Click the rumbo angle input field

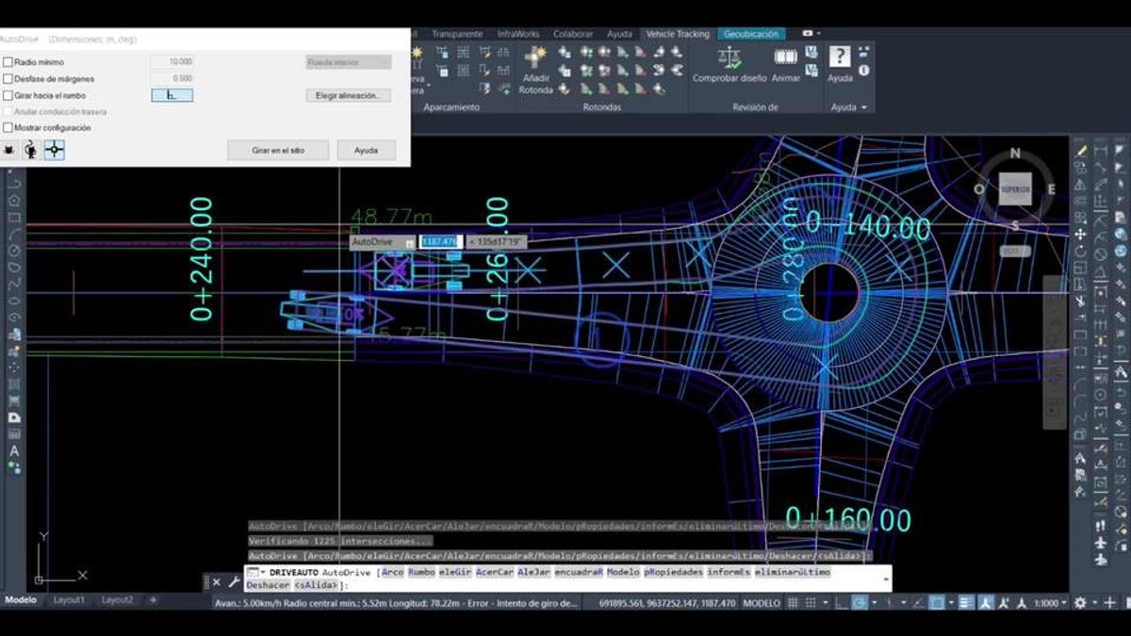pyautogui.click(x=172, y=95)
